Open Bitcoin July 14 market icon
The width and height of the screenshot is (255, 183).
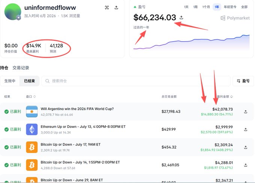click(32, 165)
